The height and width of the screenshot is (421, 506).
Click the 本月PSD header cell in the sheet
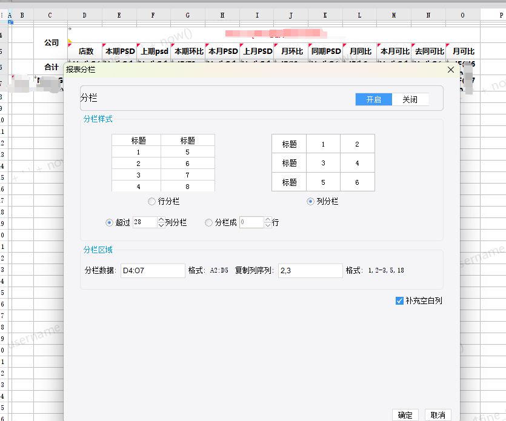tap(222, 51)
